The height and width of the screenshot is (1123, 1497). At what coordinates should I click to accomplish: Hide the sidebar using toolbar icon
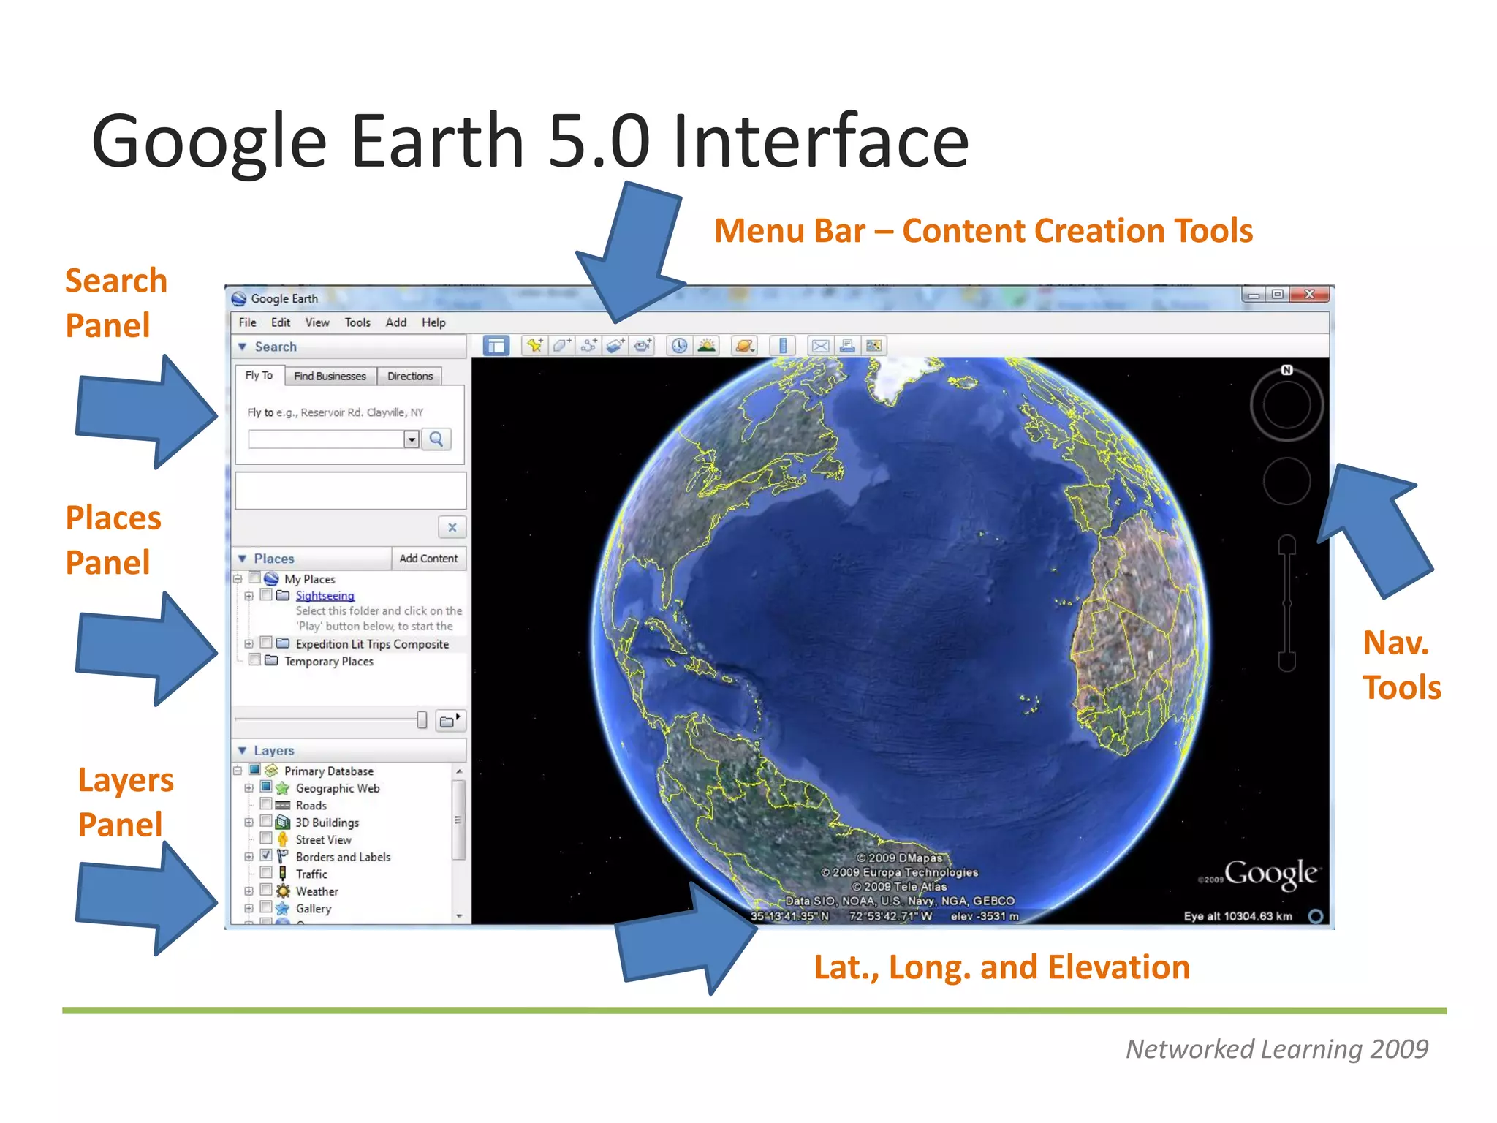tap(496, 346)
